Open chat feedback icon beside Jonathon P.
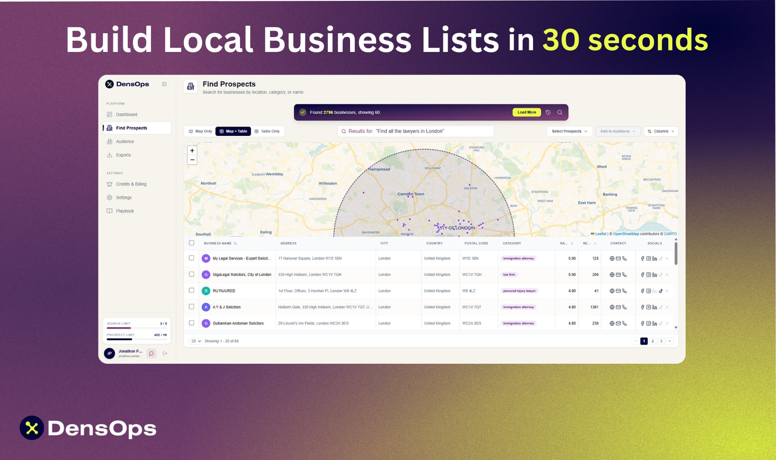776x460 pixels. click(151, 354)
